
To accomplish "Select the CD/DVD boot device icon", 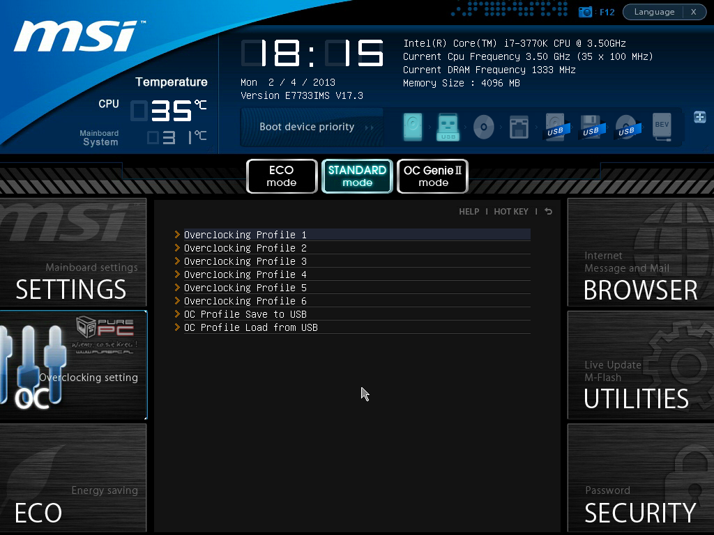I will coord(484,127).
